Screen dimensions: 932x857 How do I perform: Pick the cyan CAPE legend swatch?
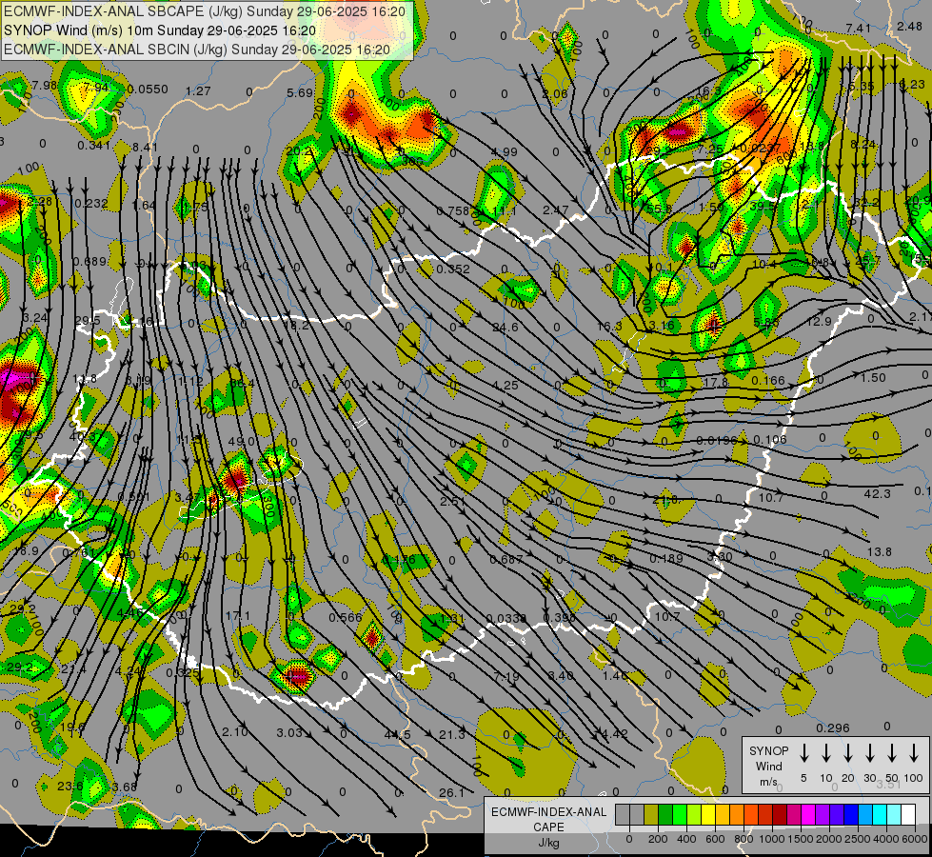tap(879, 814)
